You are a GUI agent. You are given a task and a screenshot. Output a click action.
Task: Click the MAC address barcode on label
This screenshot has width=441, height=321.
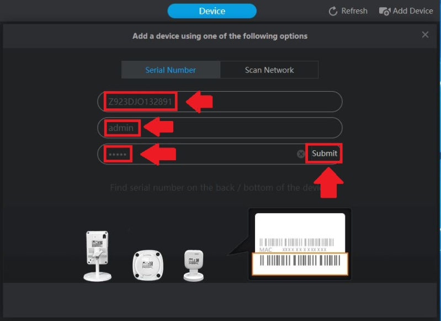300,242
